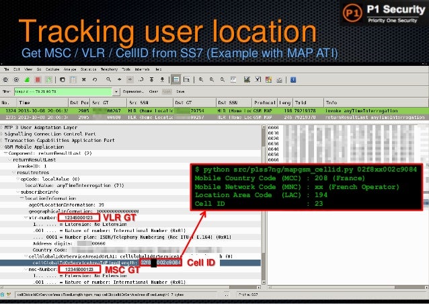Select packet 1324 invoke anyTimeInterrogation row
The image size is (429, 304).
coord(214,111)
